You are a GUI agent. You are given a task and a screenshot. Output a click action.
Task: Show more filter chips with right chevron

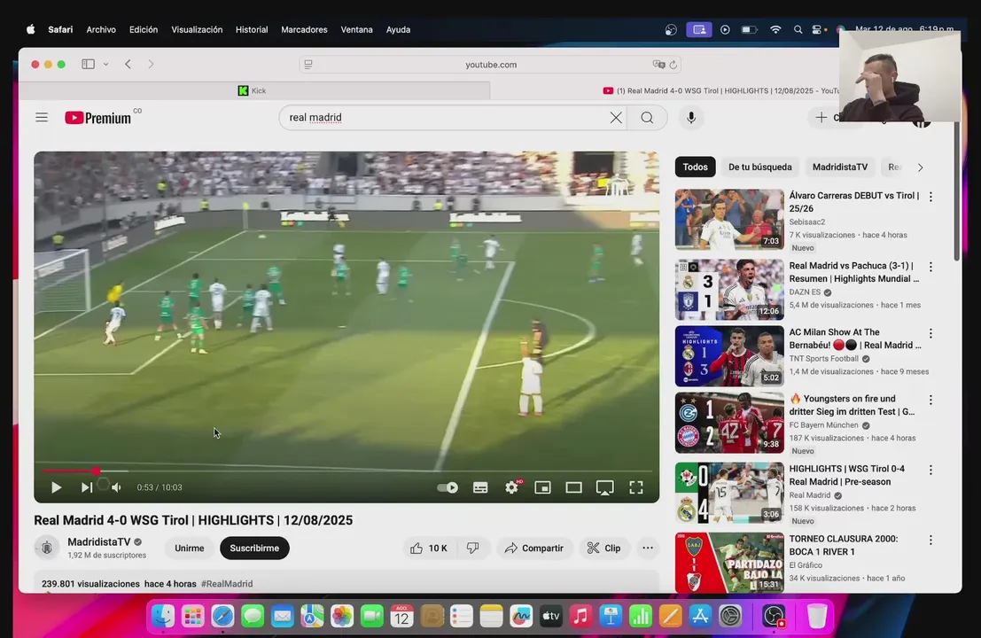click(x=921, y=167)
